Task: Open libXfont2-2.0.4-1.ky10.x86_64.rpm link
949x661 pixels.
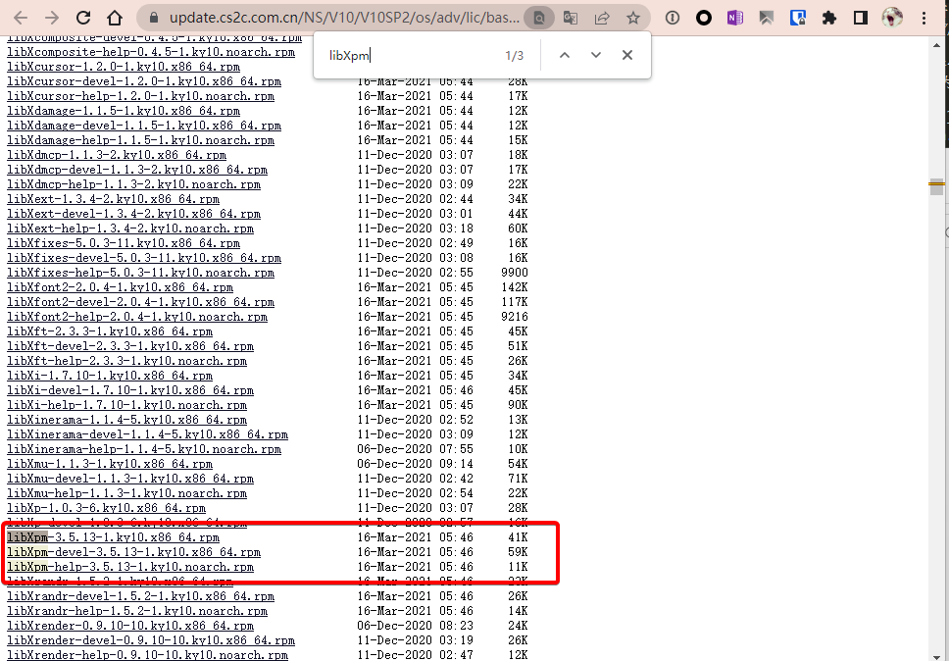Action: (x=120, y=287)
